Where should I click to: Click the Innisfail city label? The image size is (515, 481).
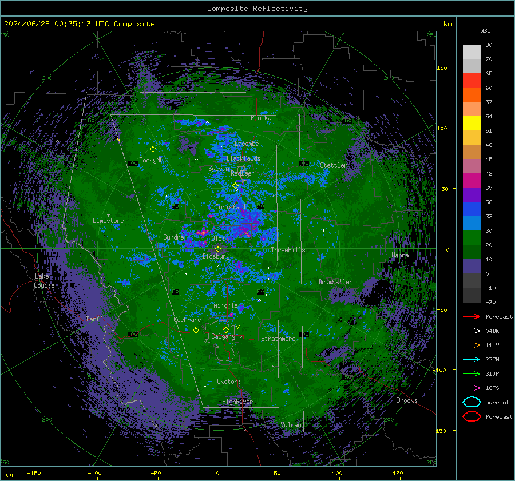tap(231, 207)
